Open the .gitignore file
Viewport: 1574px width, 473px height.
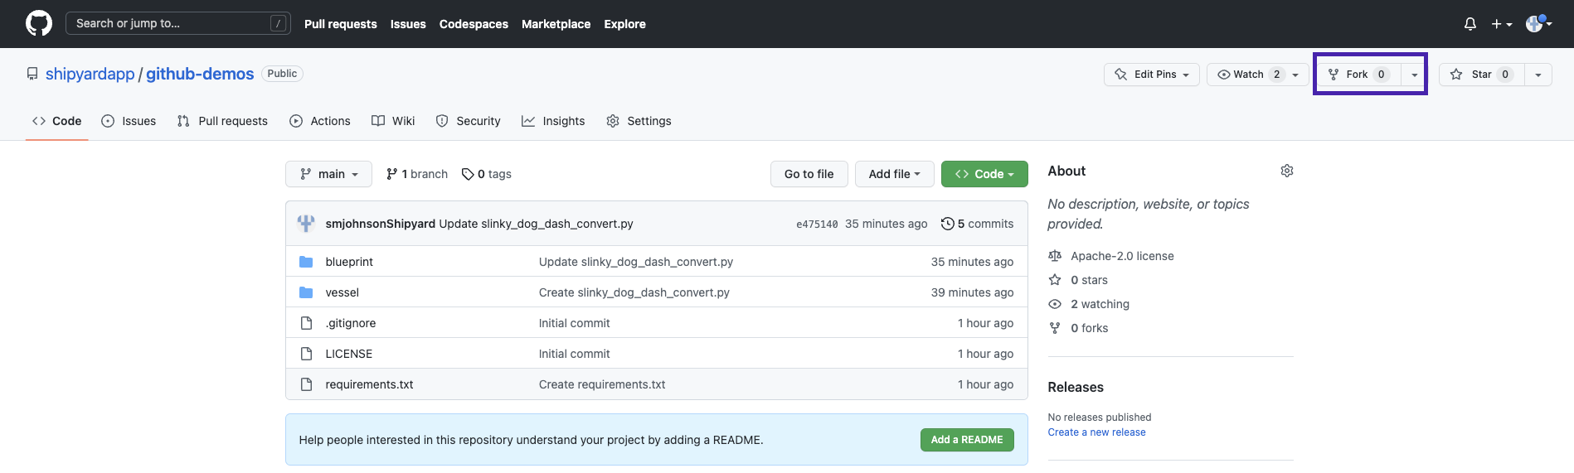tap(351, 323)
